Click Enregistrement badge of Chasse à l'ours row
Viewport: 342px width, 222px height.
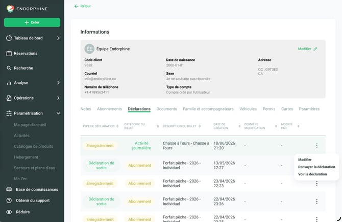100,145
